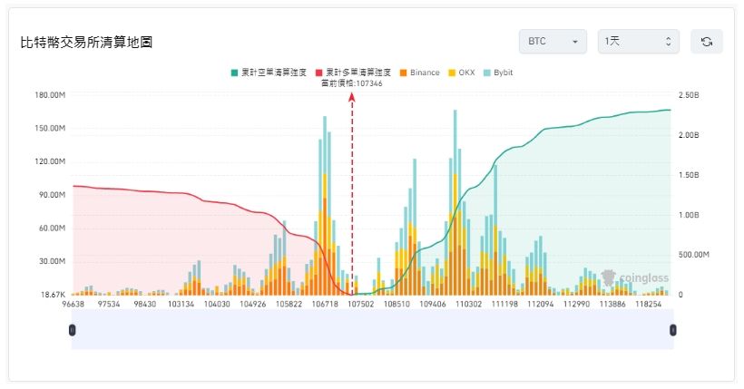Click the 112990 x-axis price label
The width and height of the screenshot is (744, 389).
click(x=576, y=304)
